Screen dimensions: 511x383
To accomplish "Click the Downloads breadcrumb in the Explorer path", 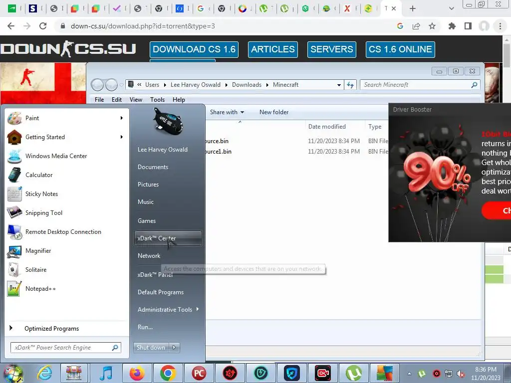I will [x=247, y=85].
